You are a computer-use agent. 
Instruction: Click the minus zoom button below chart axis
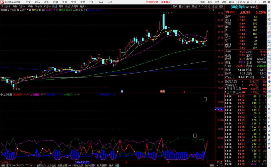[x=222, y=165]
